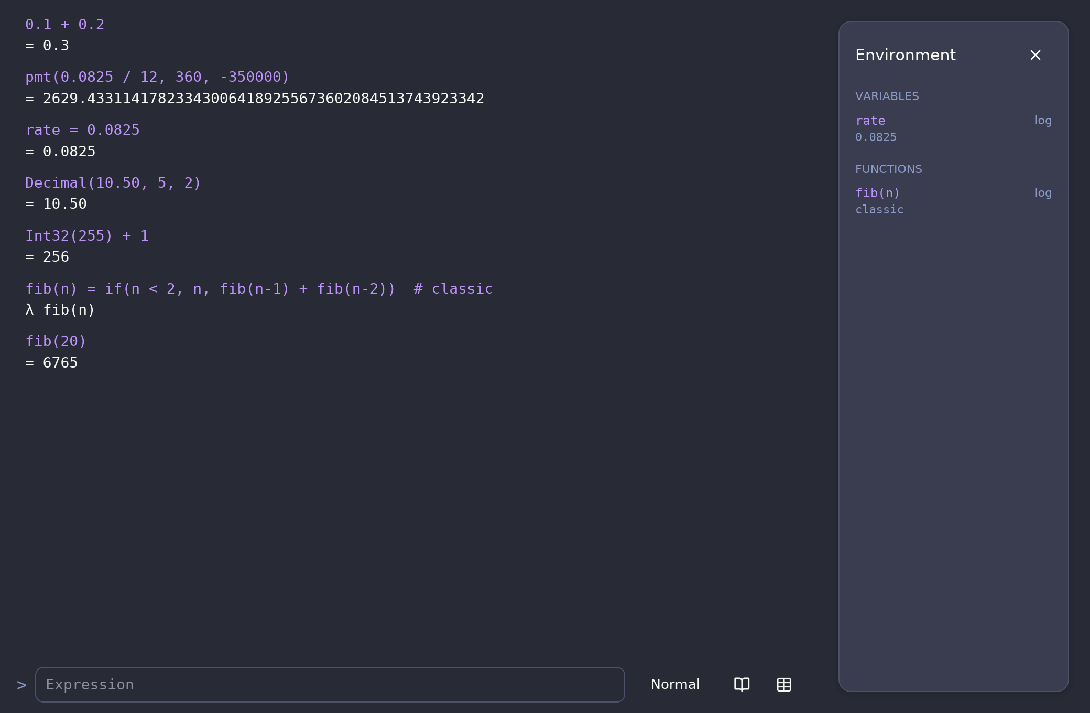Click the FUNCTIONS section heading
Image resolution: width=1090 pixels, height=713 pixels.
coord(888,169)
